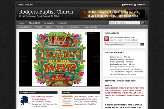Open the Missions menu
Screen dimensions: 164x109
pyautogui.click(x=63, y=23)
